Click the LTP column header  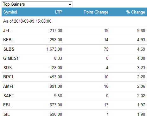click(x=59, y=12)
